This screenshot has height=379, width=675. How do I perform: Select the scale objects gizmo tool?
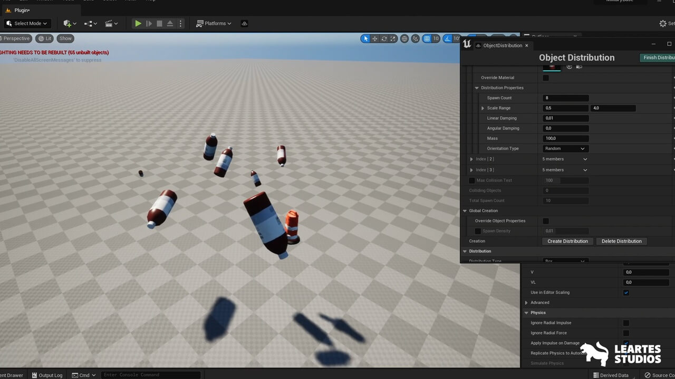pyautogui.click(x=393, y=38)
